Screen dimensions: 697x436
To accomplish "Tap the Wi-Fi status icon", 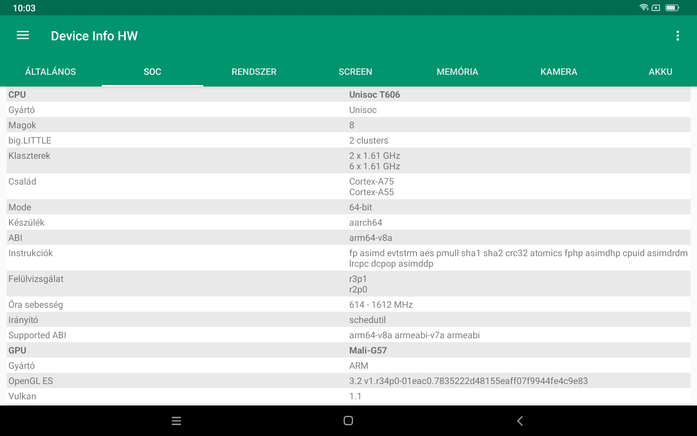I will coord(644,8).
